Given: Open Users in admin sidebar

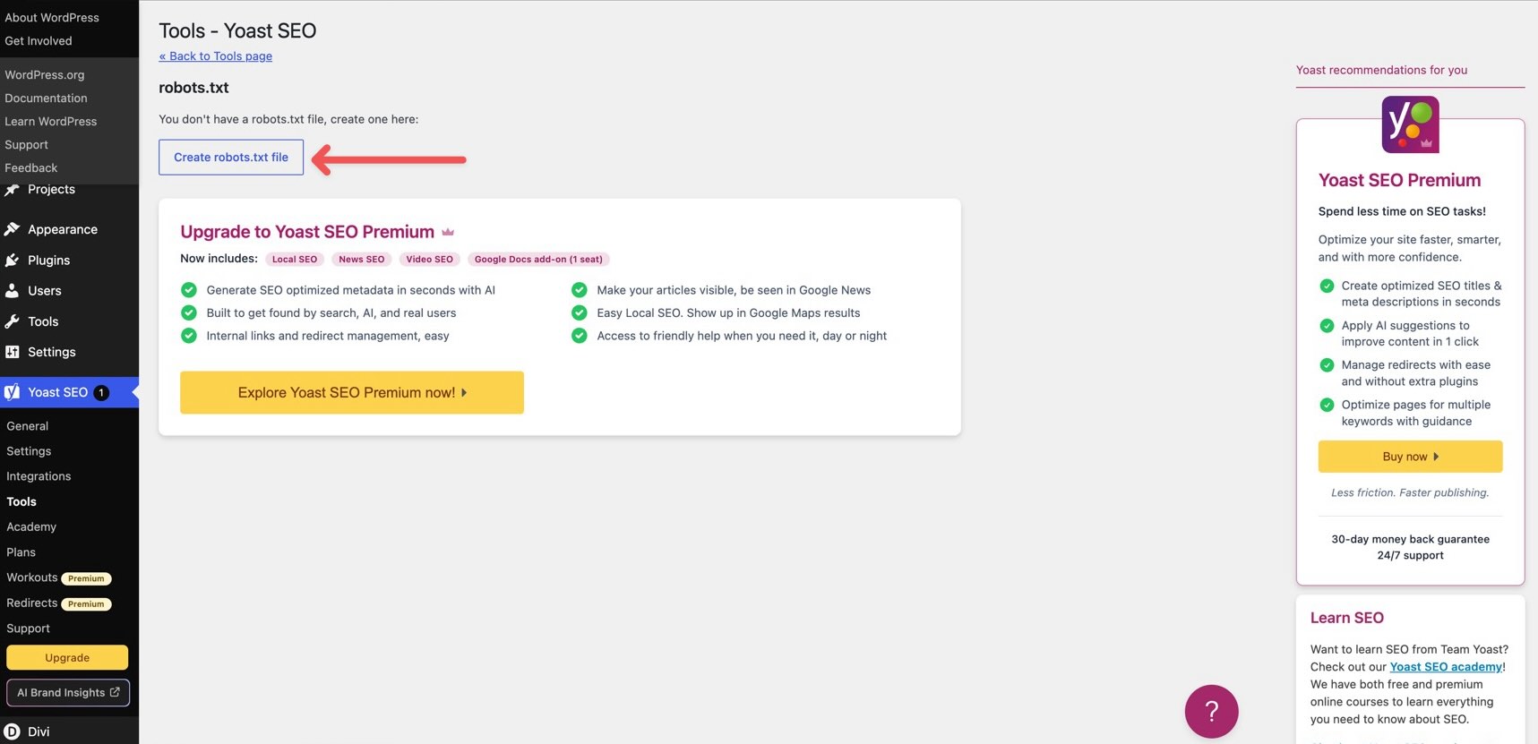Looking at the screenshot, I should pos(45,290).
